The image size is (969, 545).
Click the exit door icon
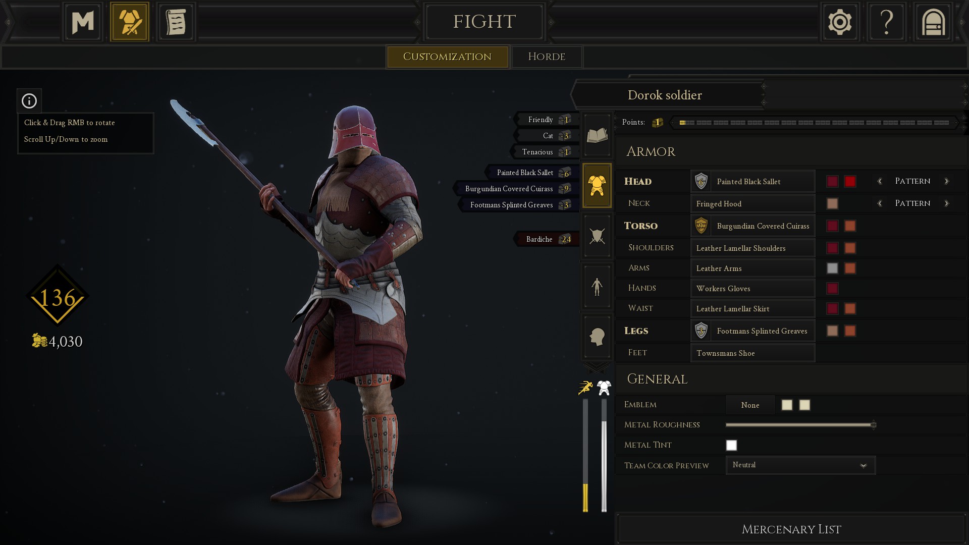pos(933,22)
